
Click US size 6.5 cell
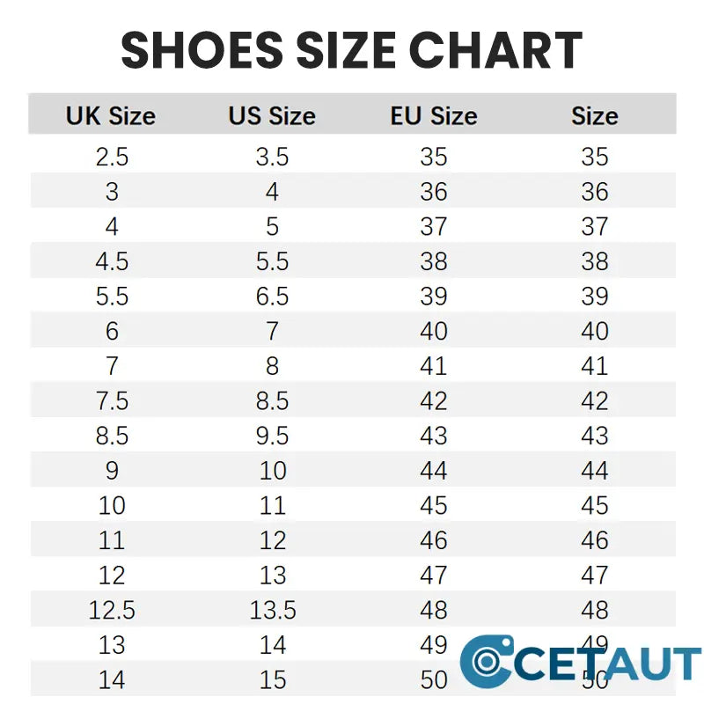272,297
